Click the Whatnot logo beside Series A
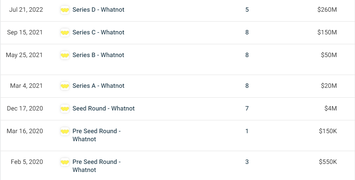Viewport: 355px width, 180px height. (x=65, y=86)
